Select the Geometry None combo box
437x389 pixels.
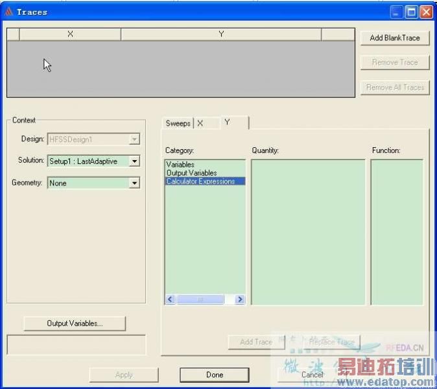click(93, 183)
